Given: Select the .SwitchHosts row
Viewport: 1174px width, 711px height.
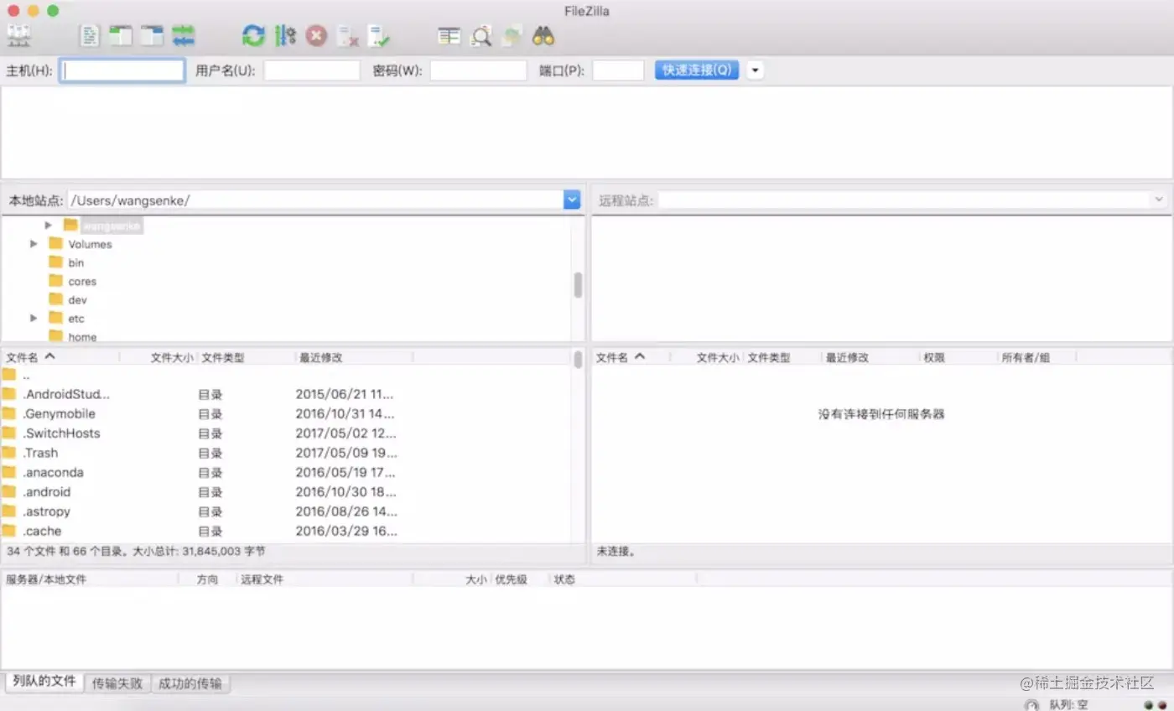Looking at the screenshot, I should pos(285,433).
